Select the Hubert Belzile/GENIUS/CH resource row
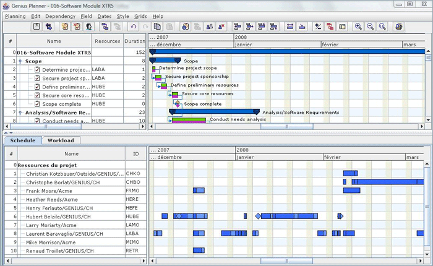The width and height of the screenshot is (433, 266). coord(75,217)
